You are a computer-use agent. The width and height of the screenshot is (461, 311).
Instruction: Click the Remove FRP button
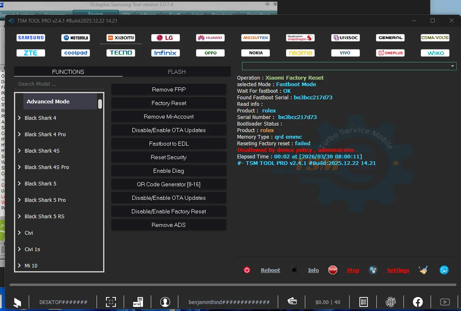pyautogui.click(x=169, y=89)
